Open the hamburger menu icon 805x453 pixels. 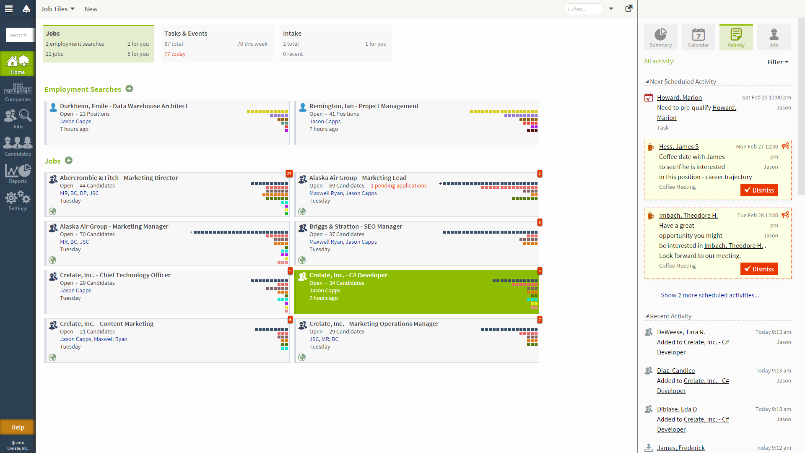point(9,9)
